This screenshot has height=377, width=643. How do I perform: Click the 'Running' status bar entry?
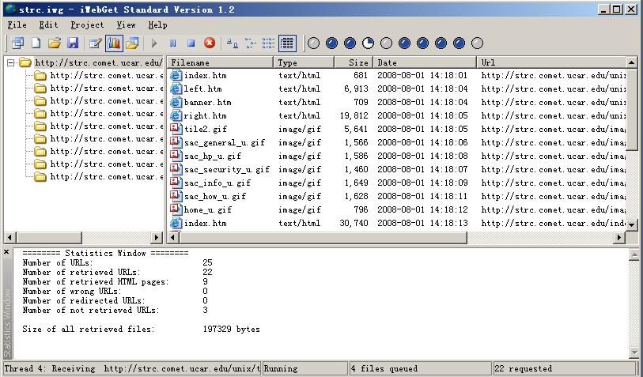click(304, 368)
